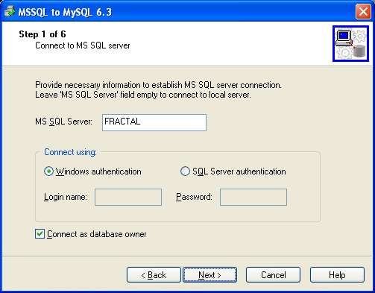Click the 'MSSQL to MySQL 6.3' title text
This screenshot has width=375, height=293.
coord(65,12)
